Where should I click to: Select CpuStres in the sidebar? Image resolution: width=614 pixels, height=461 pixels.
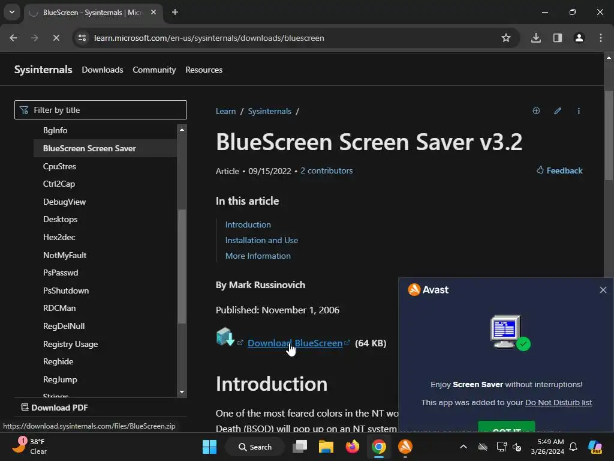click(x=59, y=167)
